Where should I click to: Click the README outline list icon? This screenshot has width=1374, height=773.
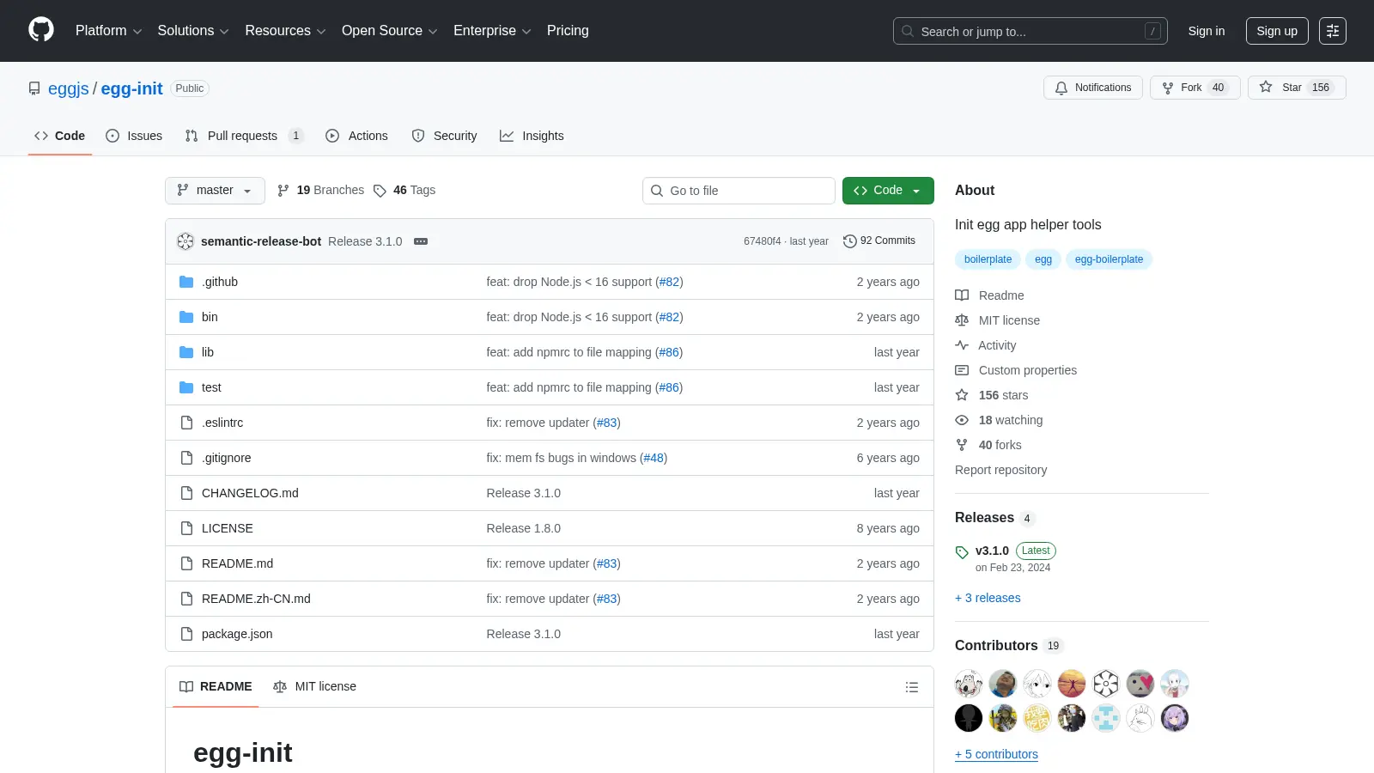click(x=912, y=687)
